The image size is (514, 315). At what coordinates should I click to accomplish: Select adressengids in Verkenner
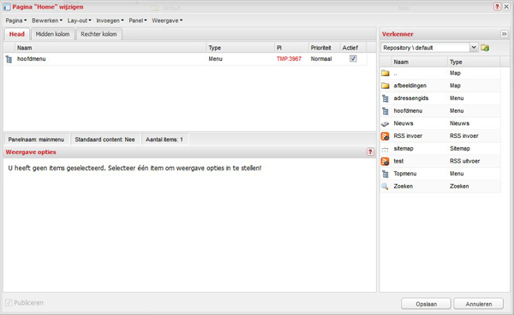point(411,98)
